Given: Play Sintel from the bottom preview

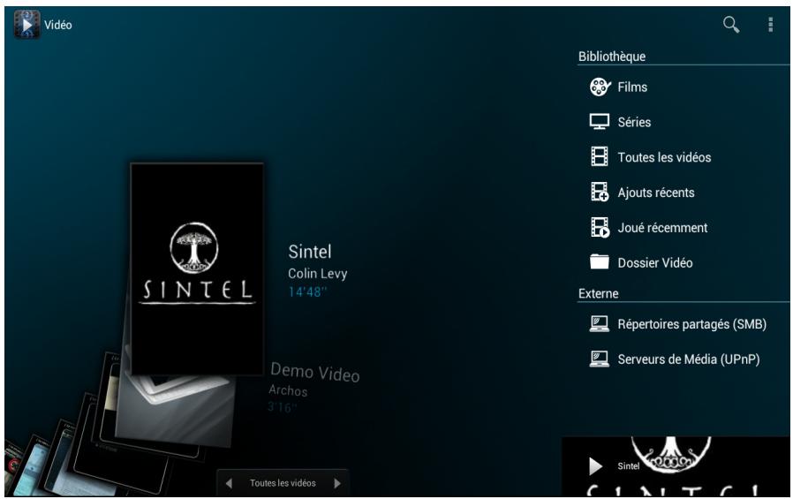Looking at the screenshot, I should (x=595, y=466).
